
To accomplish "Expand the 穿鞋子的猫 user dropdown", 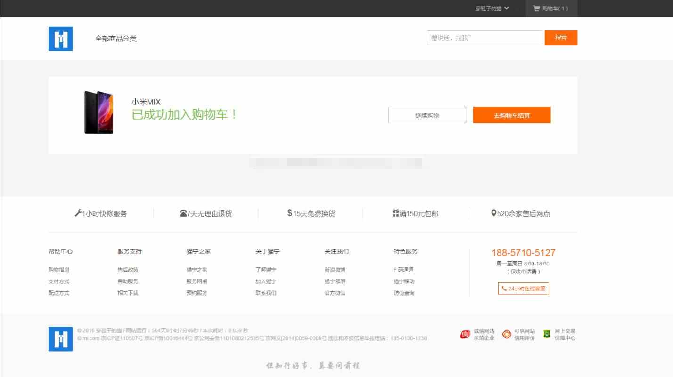I will 492,8.
